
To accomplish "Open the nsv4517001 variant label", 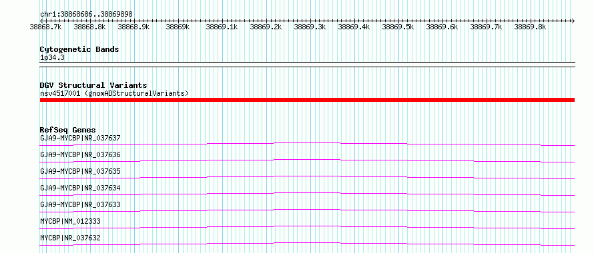I will tap(114, 93).
